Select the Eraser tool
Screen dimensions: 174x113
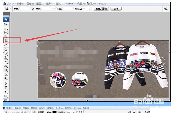click(x=6, y=66)
